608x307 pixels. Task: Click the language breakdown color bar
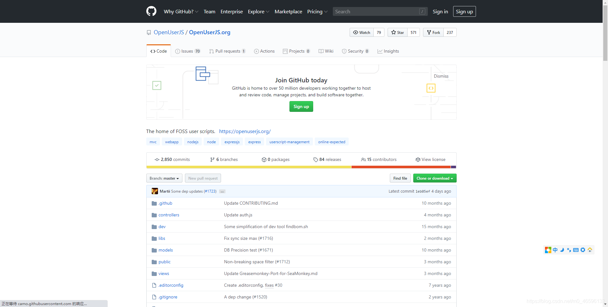pyautogui.click(x=301, y=167)
